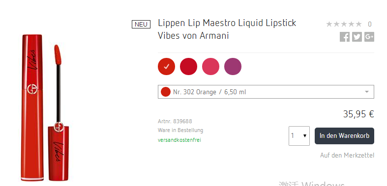Screen dimensions: 387x186
Task: Click the star rating icons
Action: point(344,24)
